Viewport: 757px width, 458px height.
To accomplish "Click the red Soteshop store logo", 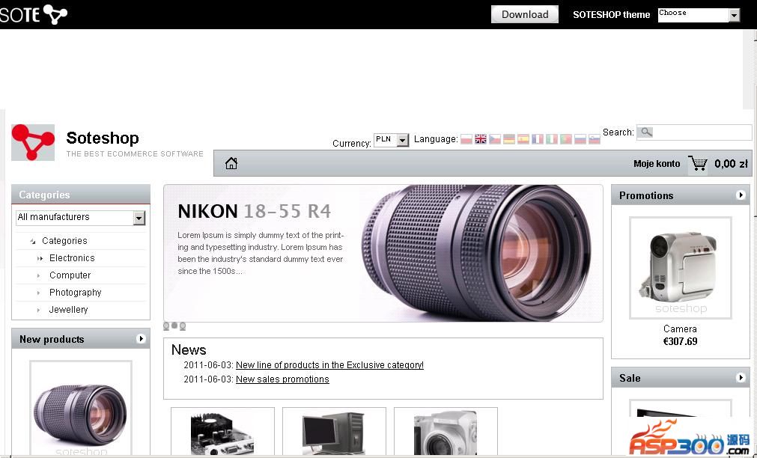I will tap(33, 142).
